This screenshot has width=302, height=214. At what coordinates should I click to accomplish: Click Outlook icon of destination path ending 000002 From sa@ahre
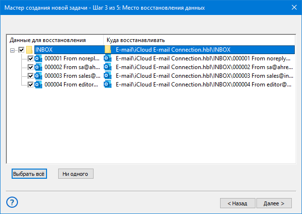tap(108, 67)
